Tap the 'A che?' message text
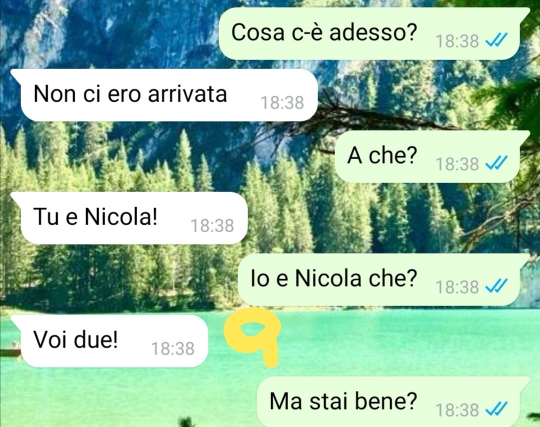 click(x=382, y=155)
